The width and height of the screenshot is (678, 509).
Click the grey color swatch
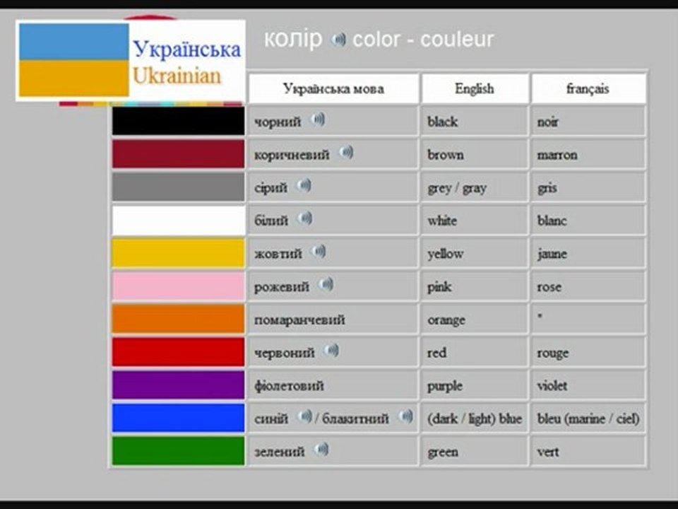point(178,187)
